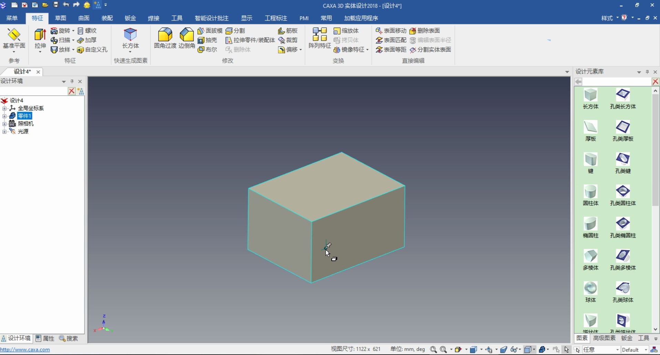
Task: Select the 长方体 element in library
Action: click(590, 99)
